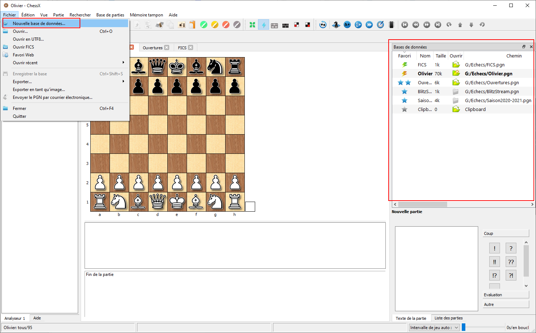This screenshot has width=536, height=333.
Task: Click the gray folder icon for BlitzStream
Action: click(x=456, y=91)
